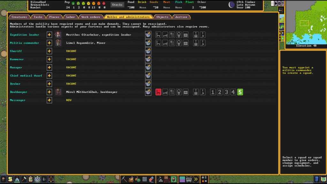Set bookkeeper precision to level 1

(213, 92)
